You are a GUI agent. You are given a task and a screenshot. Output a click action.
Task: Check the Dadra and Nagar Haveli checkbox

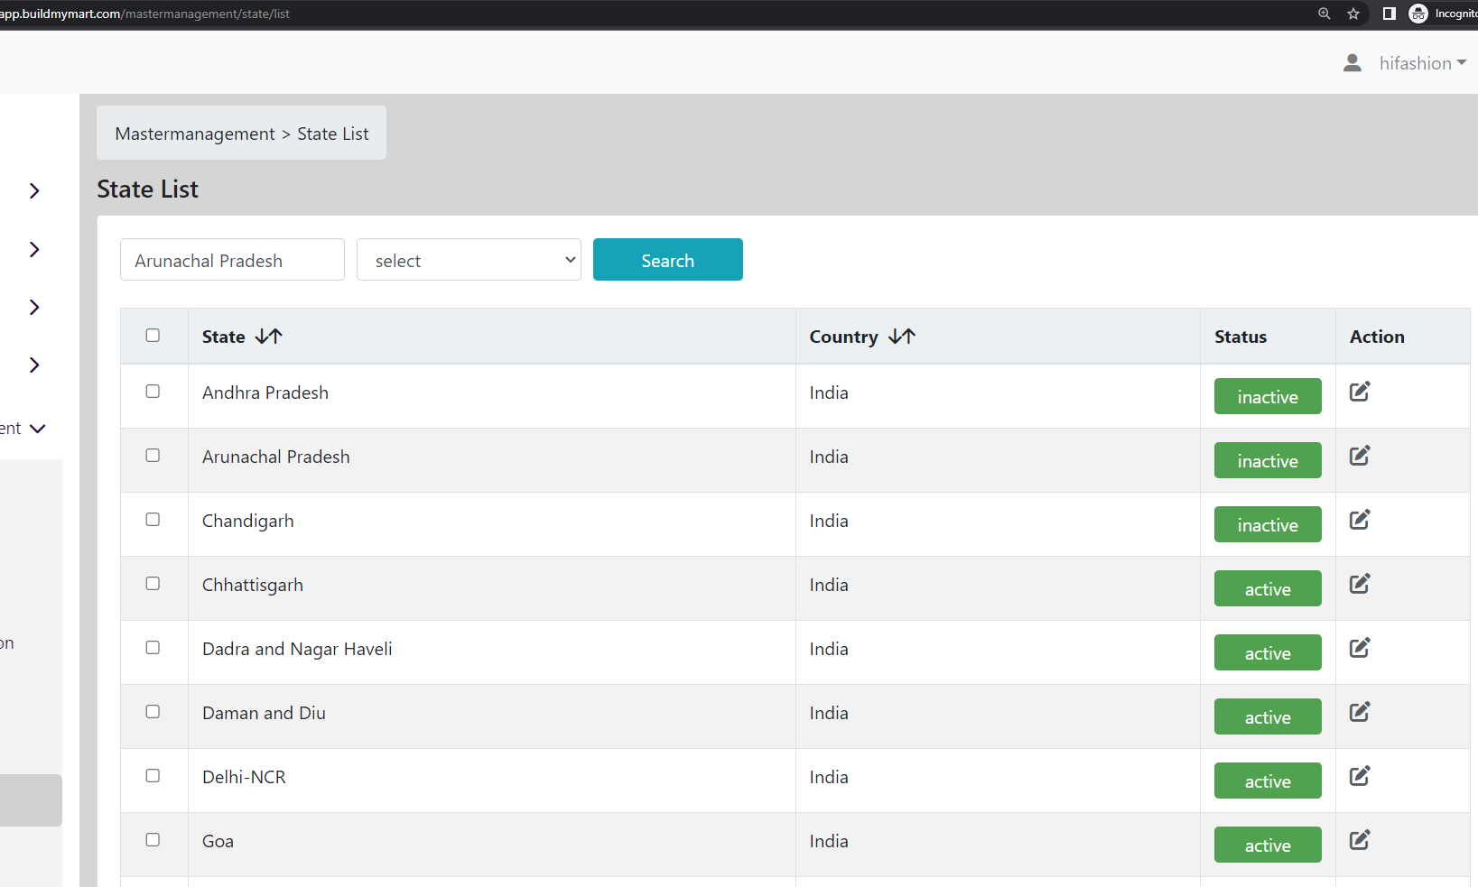click(153, 648)
